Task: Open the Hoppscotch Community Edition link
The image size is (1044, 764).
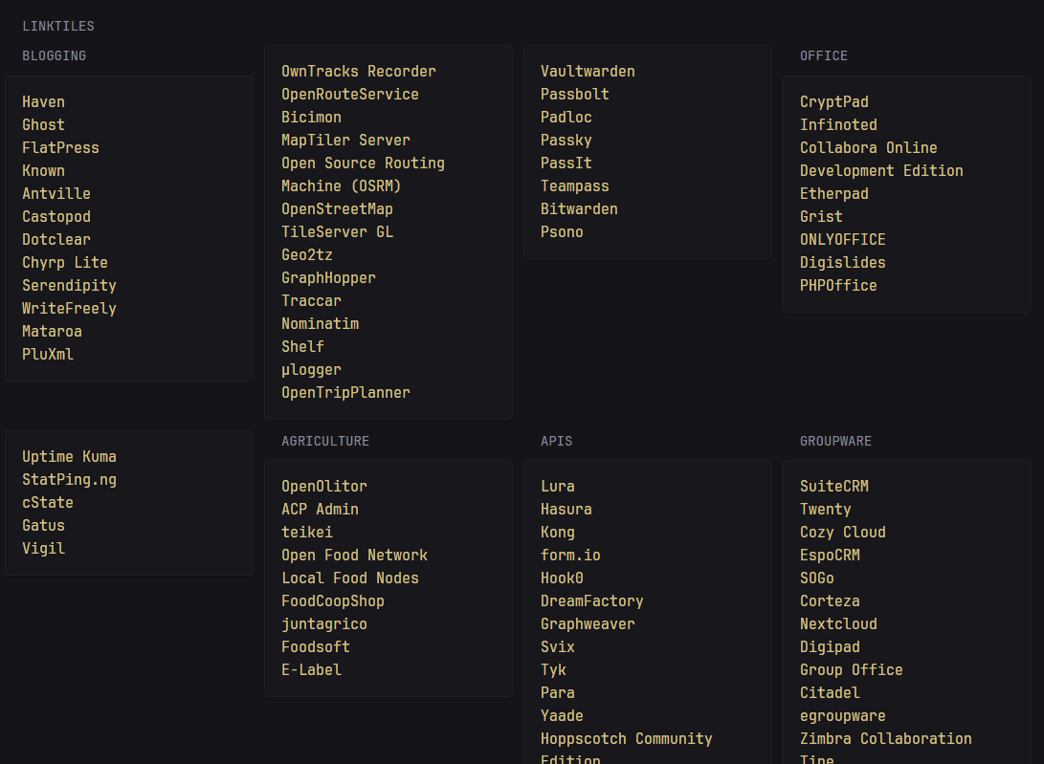Action: point(626,738)
